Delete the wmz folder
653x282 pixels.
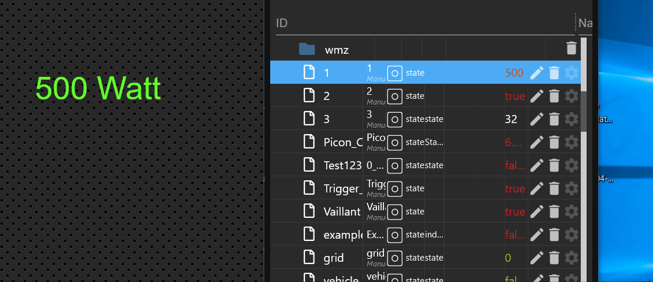coord(571,49)
